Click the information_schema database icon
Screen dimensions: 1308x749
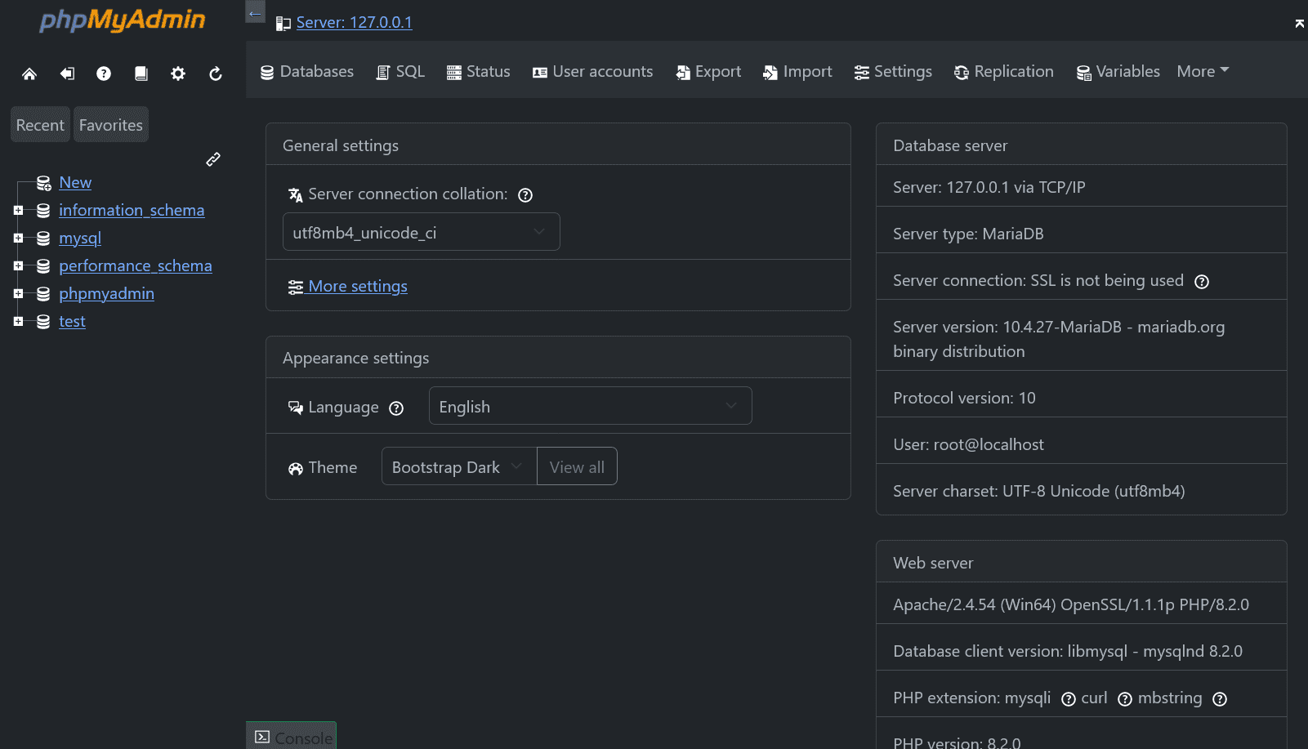[x=43, y=211]
